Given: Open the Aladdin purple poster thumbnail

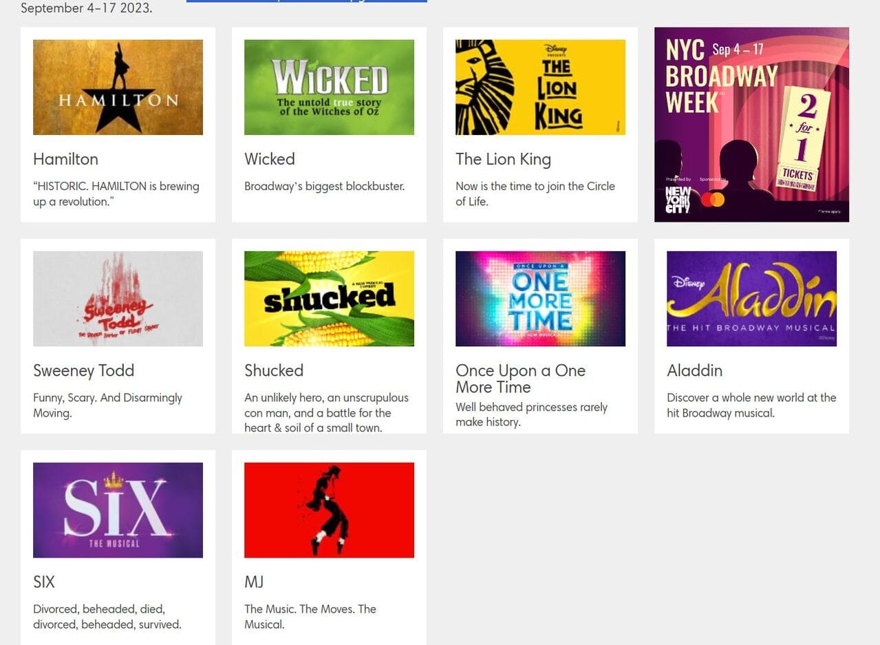Looking at the screenshot, I should tap(751, 299).
